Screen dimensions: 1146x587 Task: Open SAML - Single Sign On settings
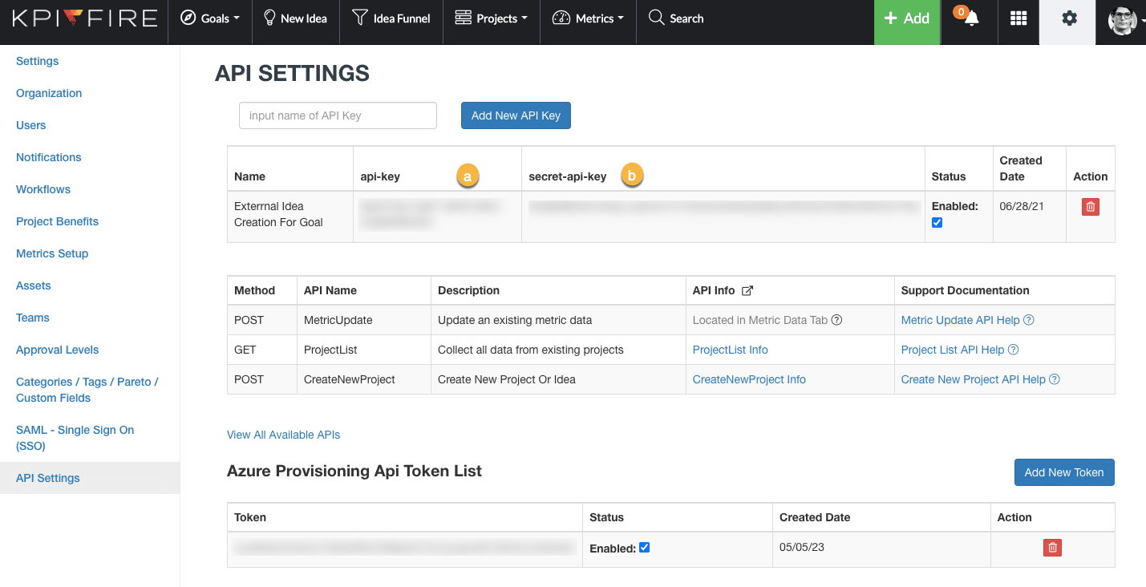tap(75, 438)
